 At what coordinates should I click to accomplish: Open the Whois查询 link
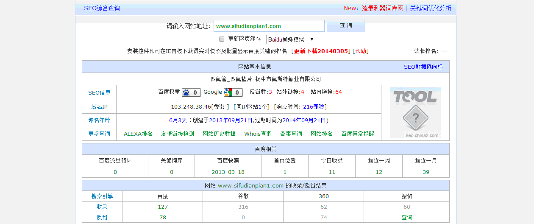258,134
